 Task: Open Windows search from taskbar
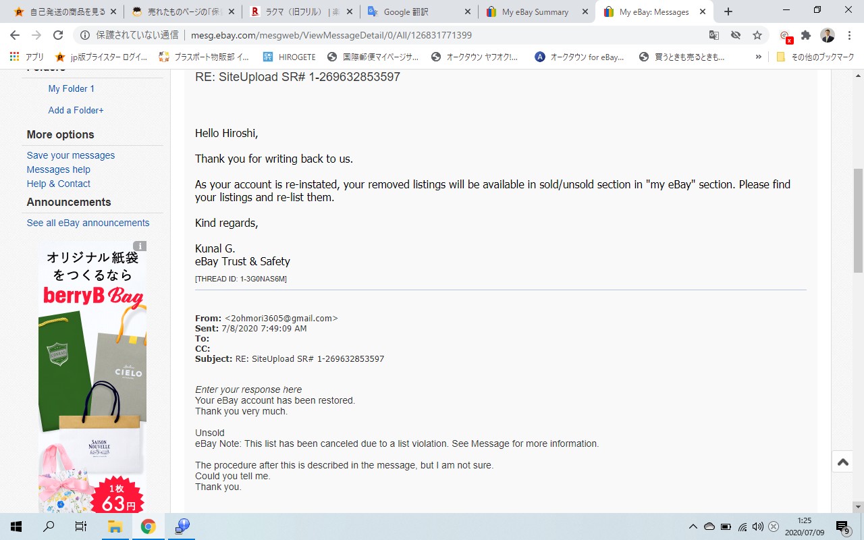[49, 526]
